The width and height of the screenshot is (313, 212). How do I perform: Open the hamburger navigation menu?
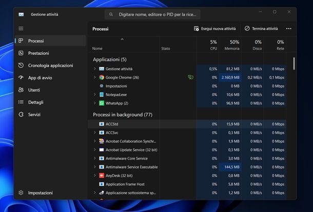tap(21, 29)
